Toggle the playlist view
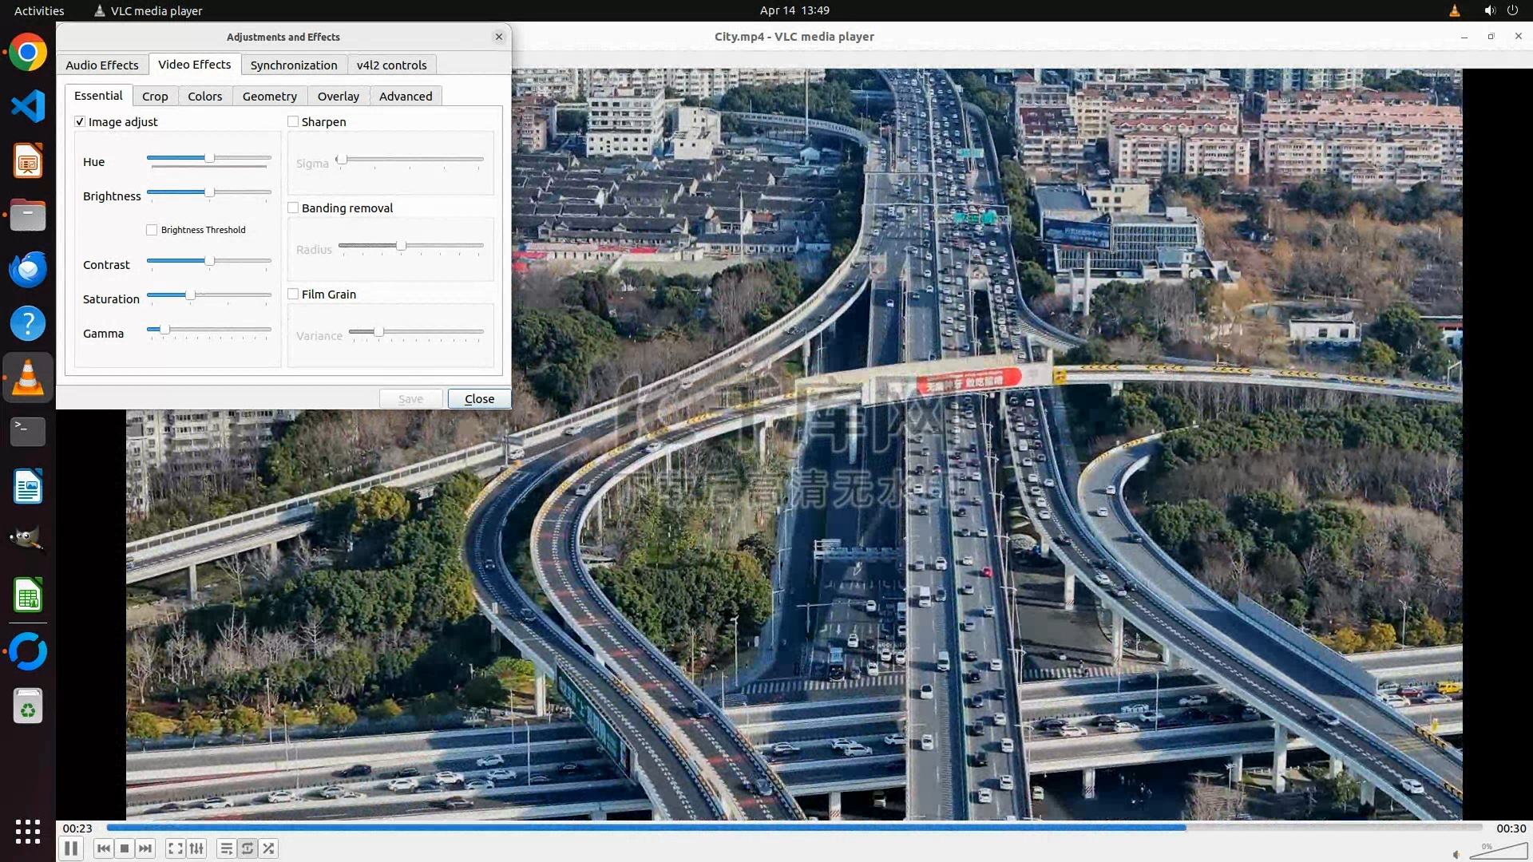Screen dimensions: 1533x862 [227, 848]
